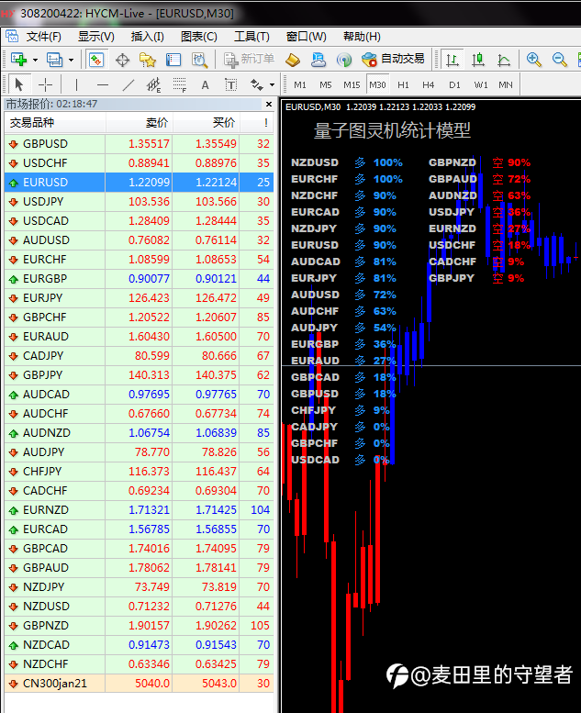
Task: Switch chart to candlestick display icon
Action: [x=477, y=60]
